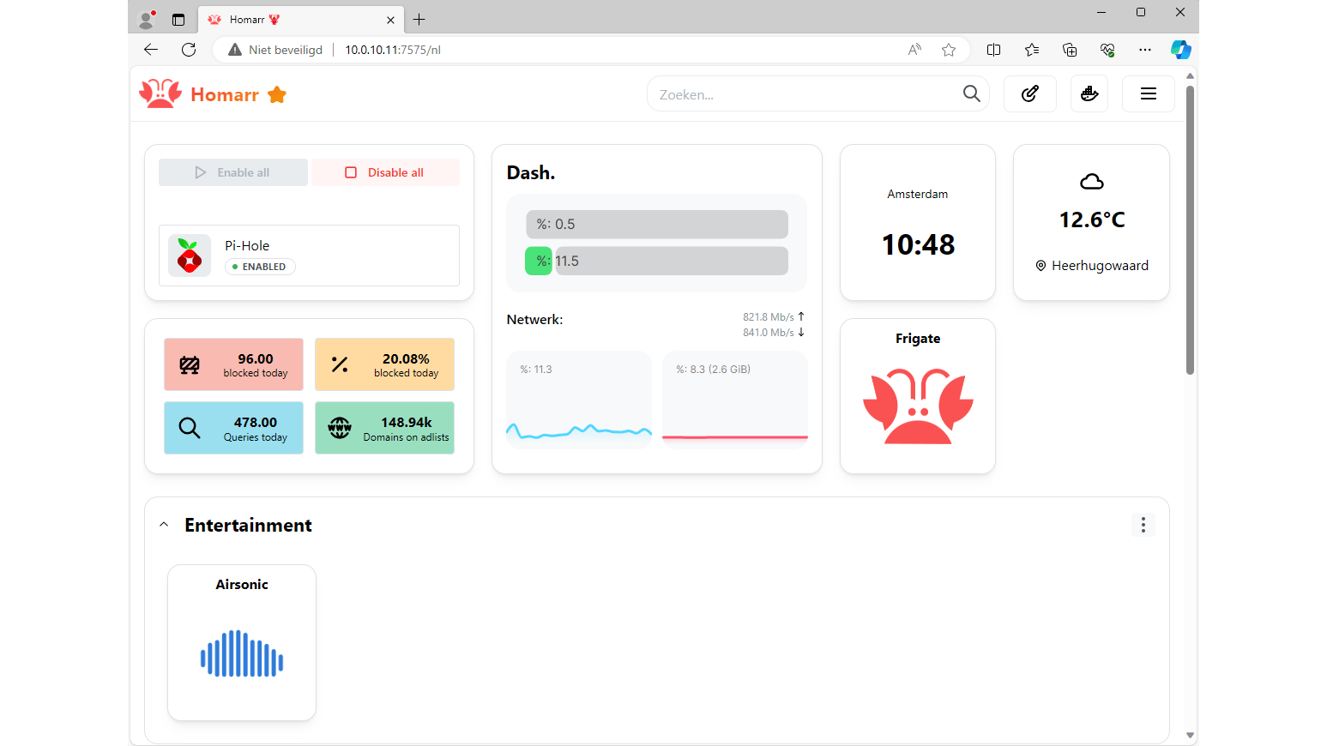Open the hamburger menu on the right
This screenshot has height=746, width=1327.
tap(1148, 93)
